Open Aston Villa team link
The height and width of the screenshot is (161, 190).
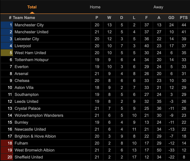coord(24,88)
